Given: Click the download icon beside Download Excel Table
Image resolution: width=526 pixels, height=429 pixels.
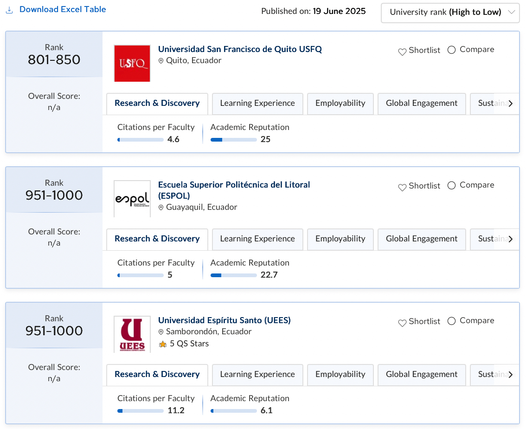Looking at the screenshot, I should click(x=10, y=10).
